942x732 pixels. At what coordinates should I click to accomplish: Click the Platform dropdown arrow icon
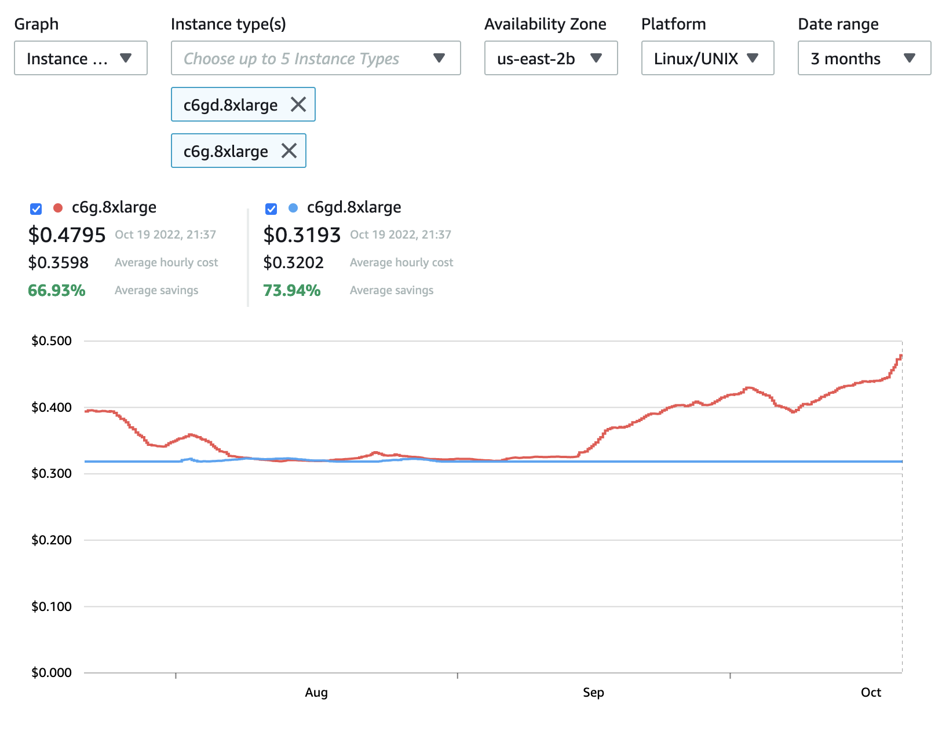(x=753, y=58)
